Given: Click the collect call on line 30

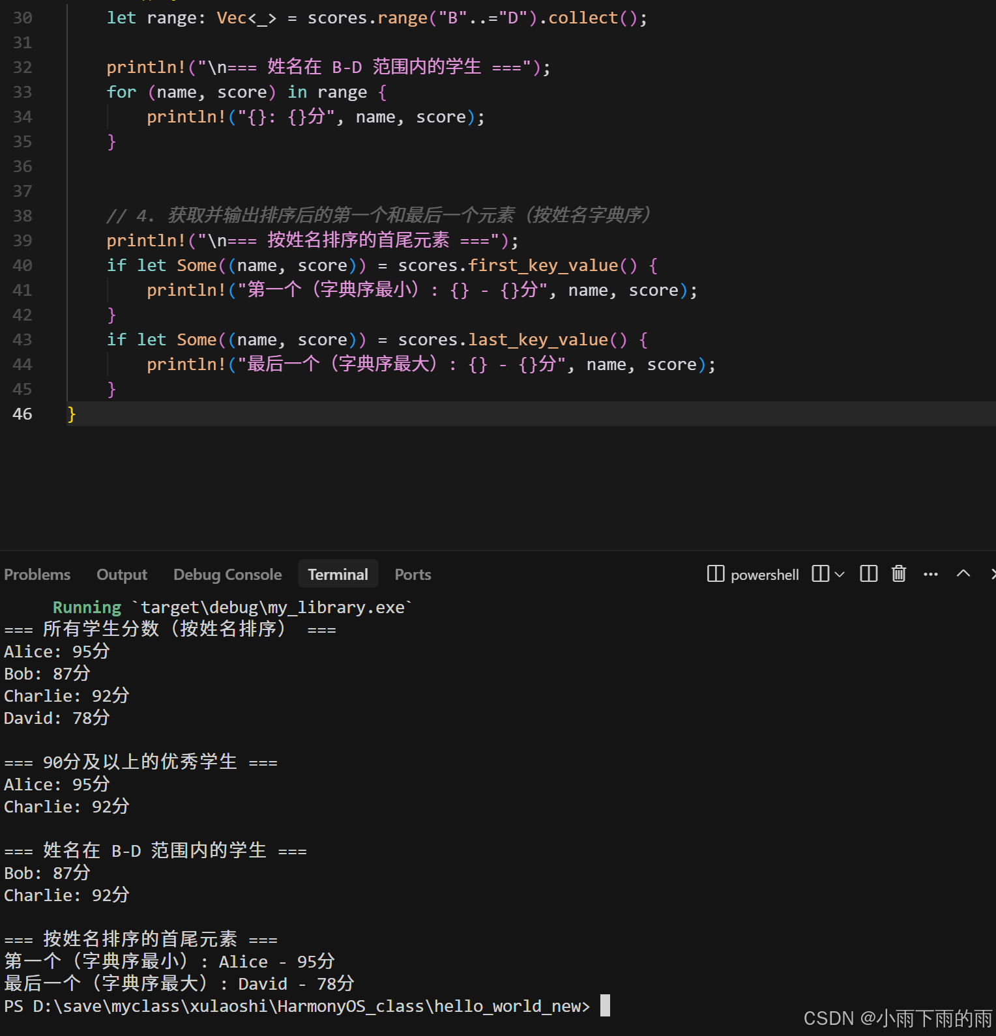Looking at the screenshot, I should coord(583,18).
